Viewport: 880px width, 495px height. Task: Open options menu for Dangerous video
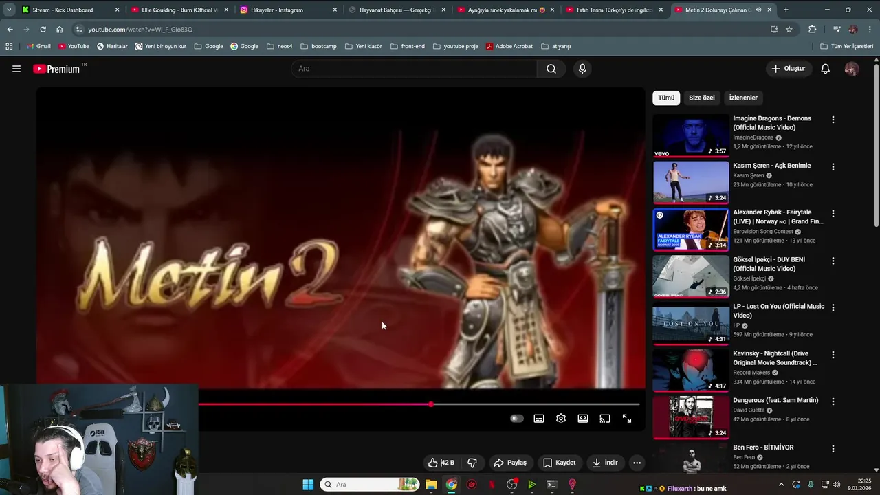tap(833, 401)
